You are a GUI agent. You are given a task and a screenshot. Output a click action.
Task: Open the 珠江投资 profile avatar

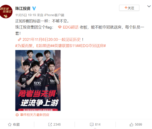(x=6, y=11)
